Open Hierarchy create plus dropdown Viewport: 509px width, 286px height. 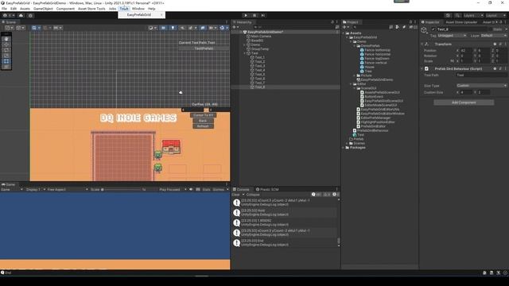tap(235, 27)
